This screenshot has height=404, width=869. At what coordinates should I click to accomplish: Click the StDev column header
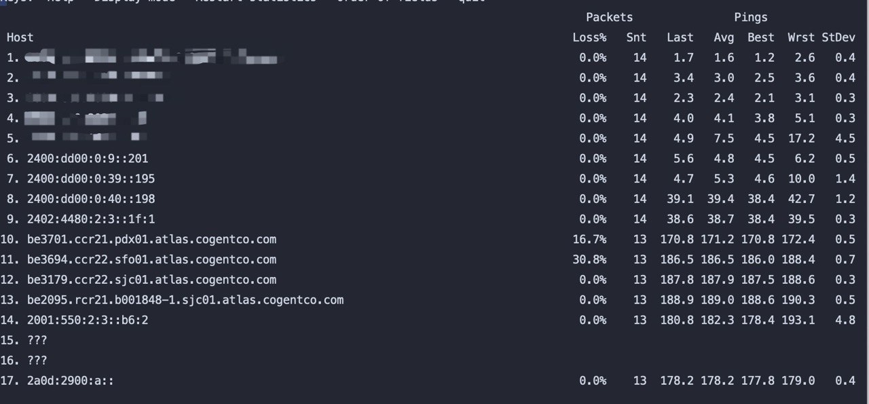tap(838, 37)
